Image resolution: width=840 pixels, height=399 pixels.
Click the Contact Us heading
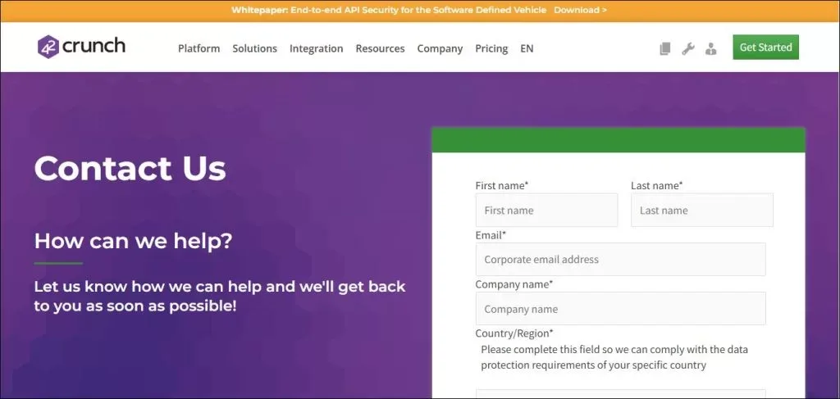[x=130, y=168]
